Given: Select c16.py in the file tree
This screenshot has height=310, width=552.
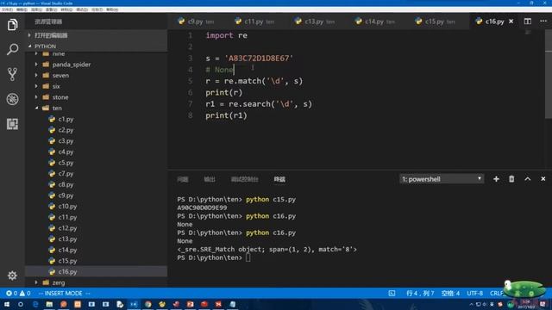Looking at the screenshot, I should [97, 272].
